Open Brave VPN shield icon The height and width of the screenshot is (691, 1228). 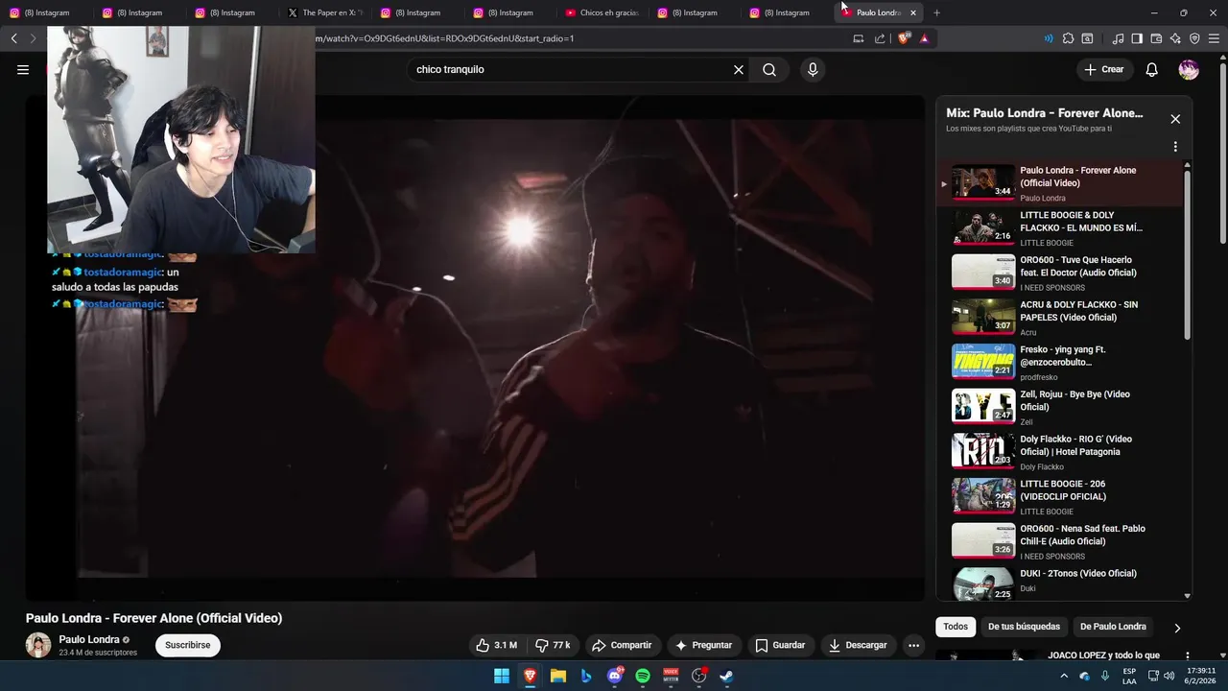[x=1194, y=38]
